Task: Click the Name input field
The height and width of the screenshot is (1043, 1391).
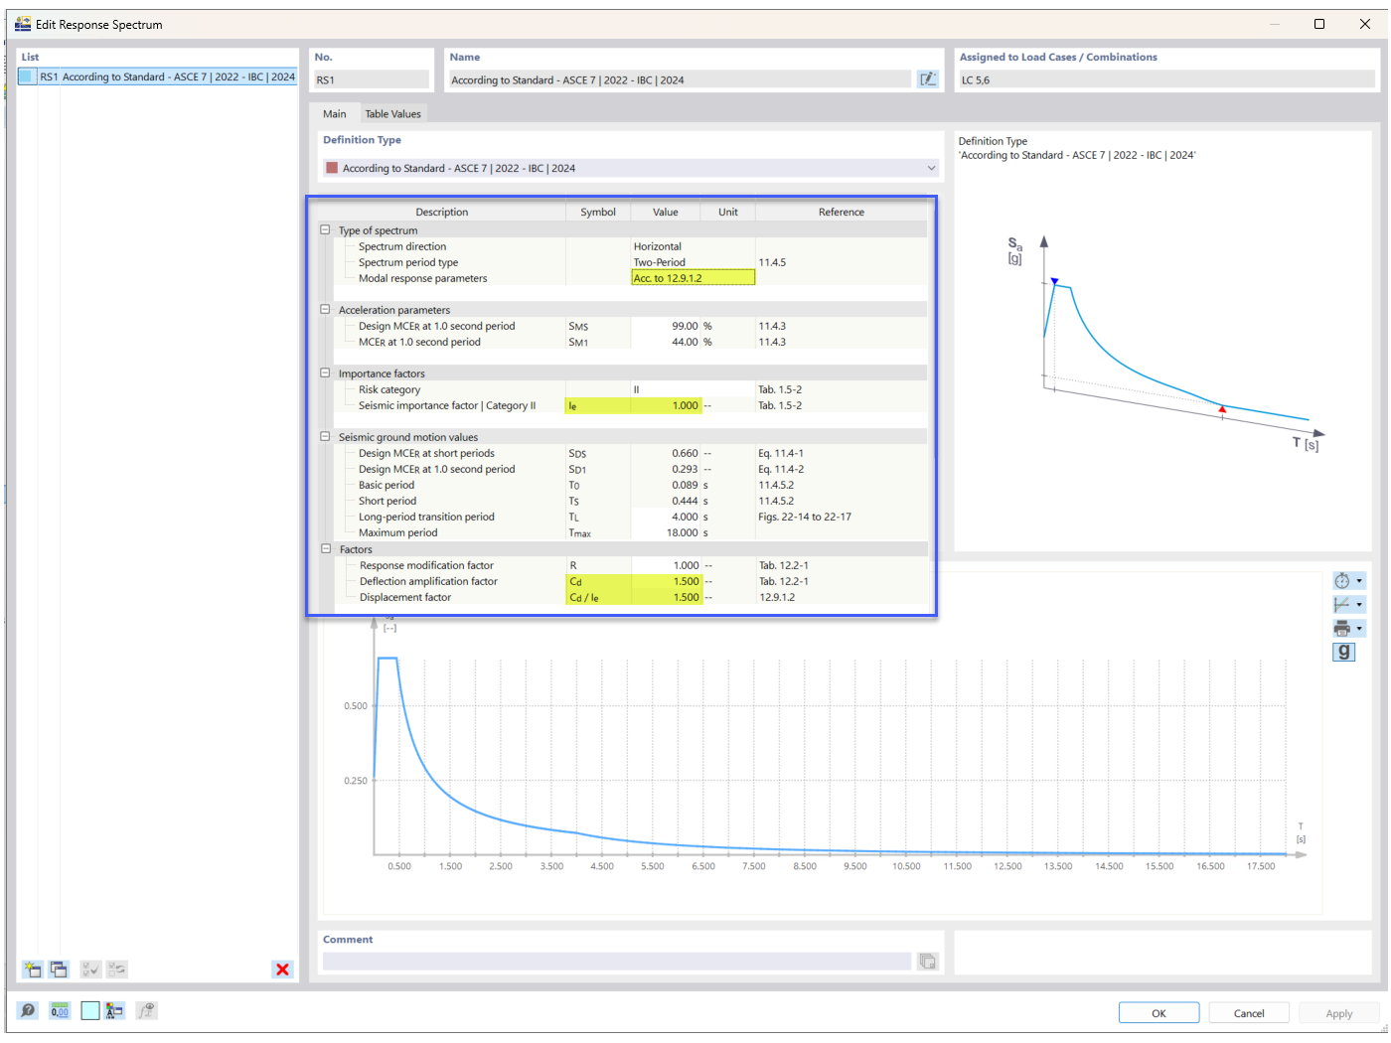Action: pyautogui.click(x=680, y=79)
